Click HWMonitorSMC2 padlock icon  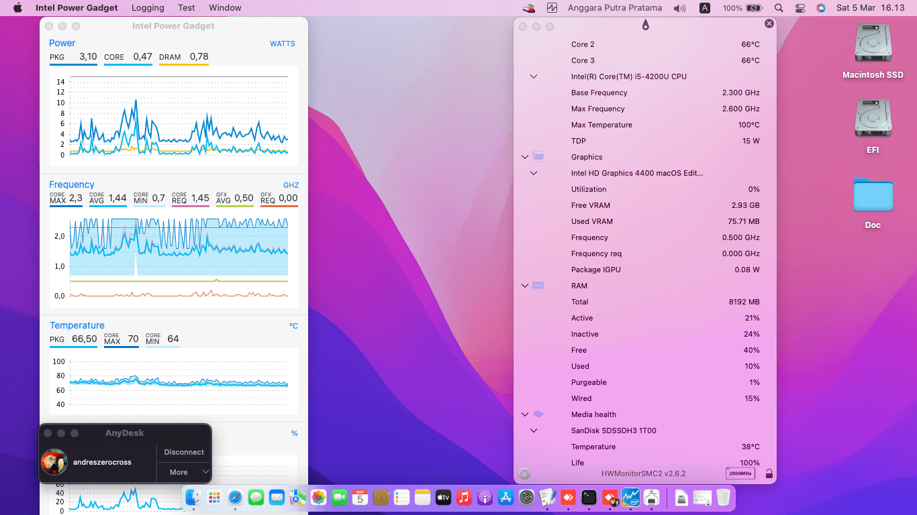(x=769, y=474)
